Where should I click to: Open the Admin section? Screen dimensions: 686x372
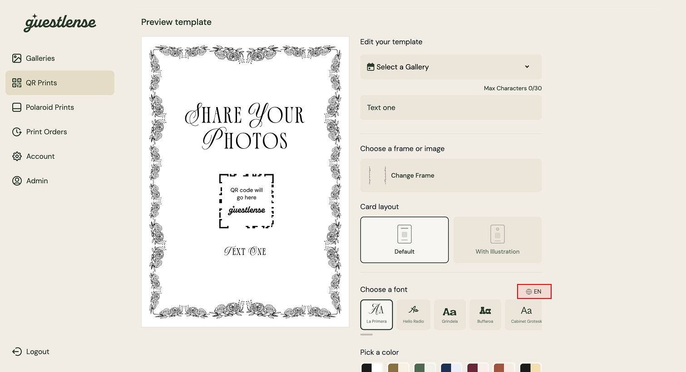60,181
